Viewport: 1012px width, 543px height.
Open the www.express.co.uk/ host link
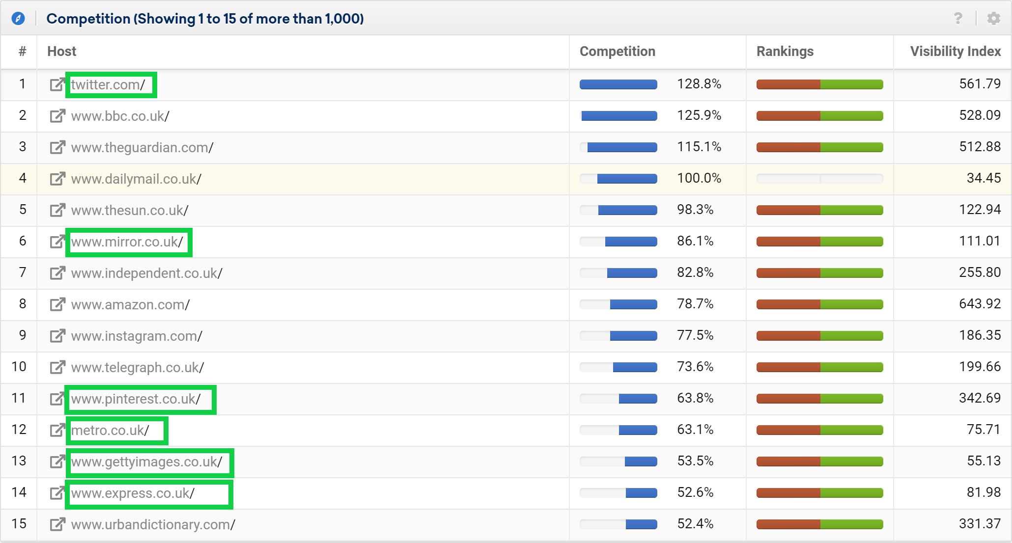(133, 493)
